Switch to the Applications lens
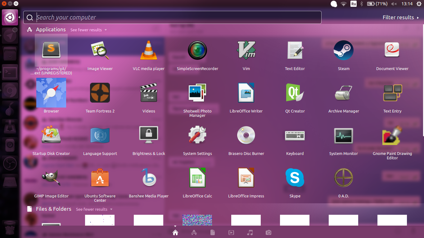 click(194, 232)
